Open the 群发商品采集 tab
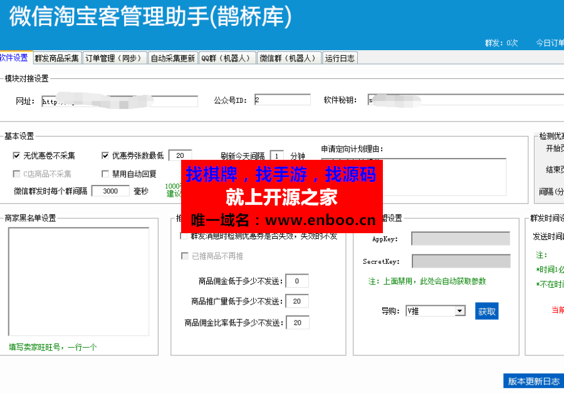 (57, 58)
